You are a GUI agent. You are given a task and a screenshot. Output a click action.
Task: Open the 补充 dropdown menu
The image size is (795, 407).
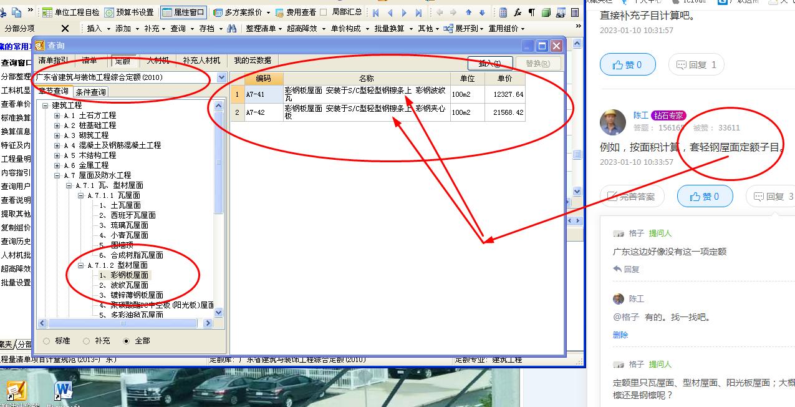(x=155, y=29)
